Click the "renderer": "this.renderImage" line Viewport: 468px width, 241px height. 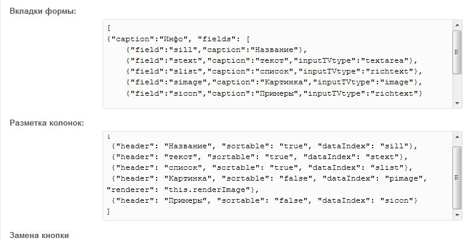coord(183,190)
